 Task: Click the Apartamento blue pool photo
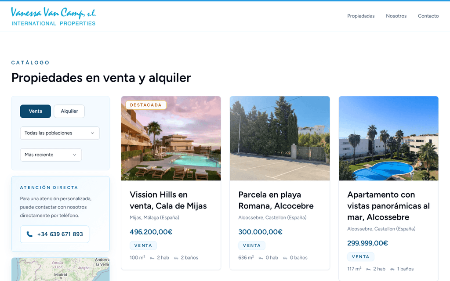[x=388, y=138]
